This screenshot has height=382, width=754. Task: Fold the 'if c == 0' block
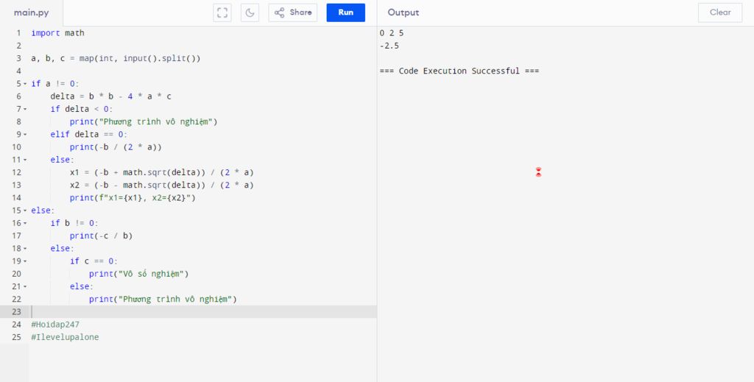click(25, 261)
